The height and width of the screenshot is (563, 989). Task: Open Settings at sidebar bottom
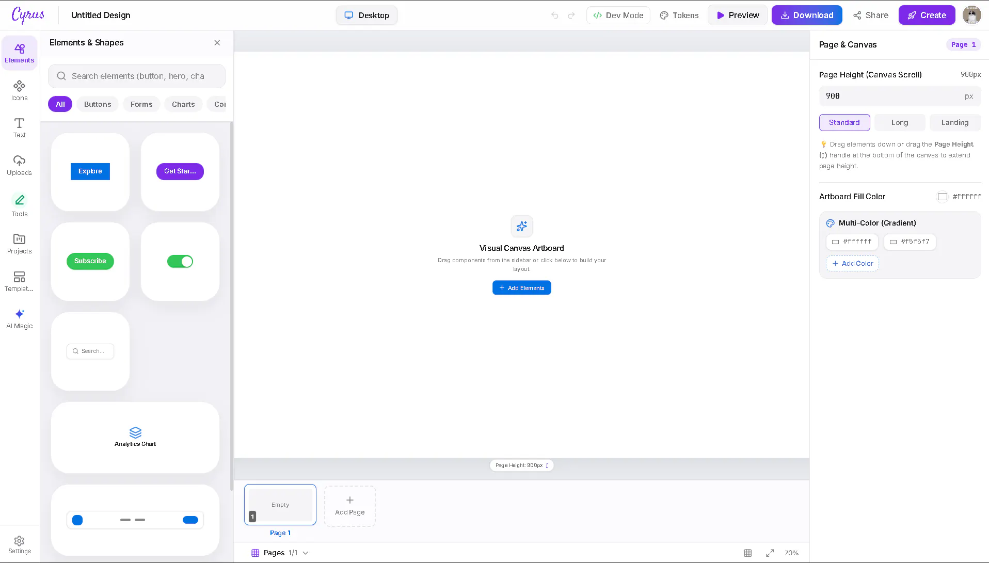click(x=20, y=545)
